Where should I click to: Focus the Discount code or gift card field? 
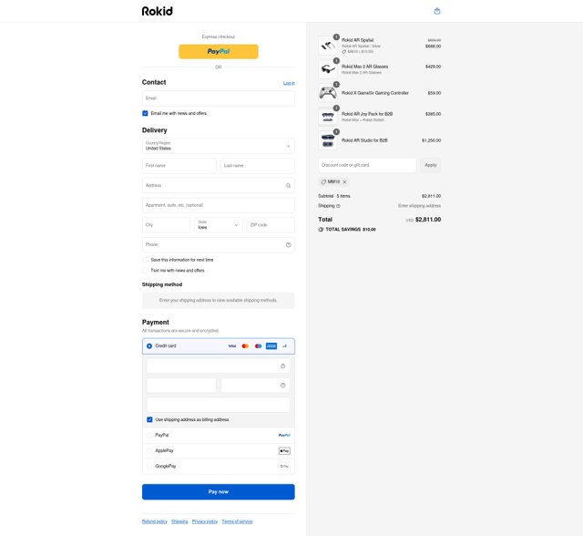367,165
